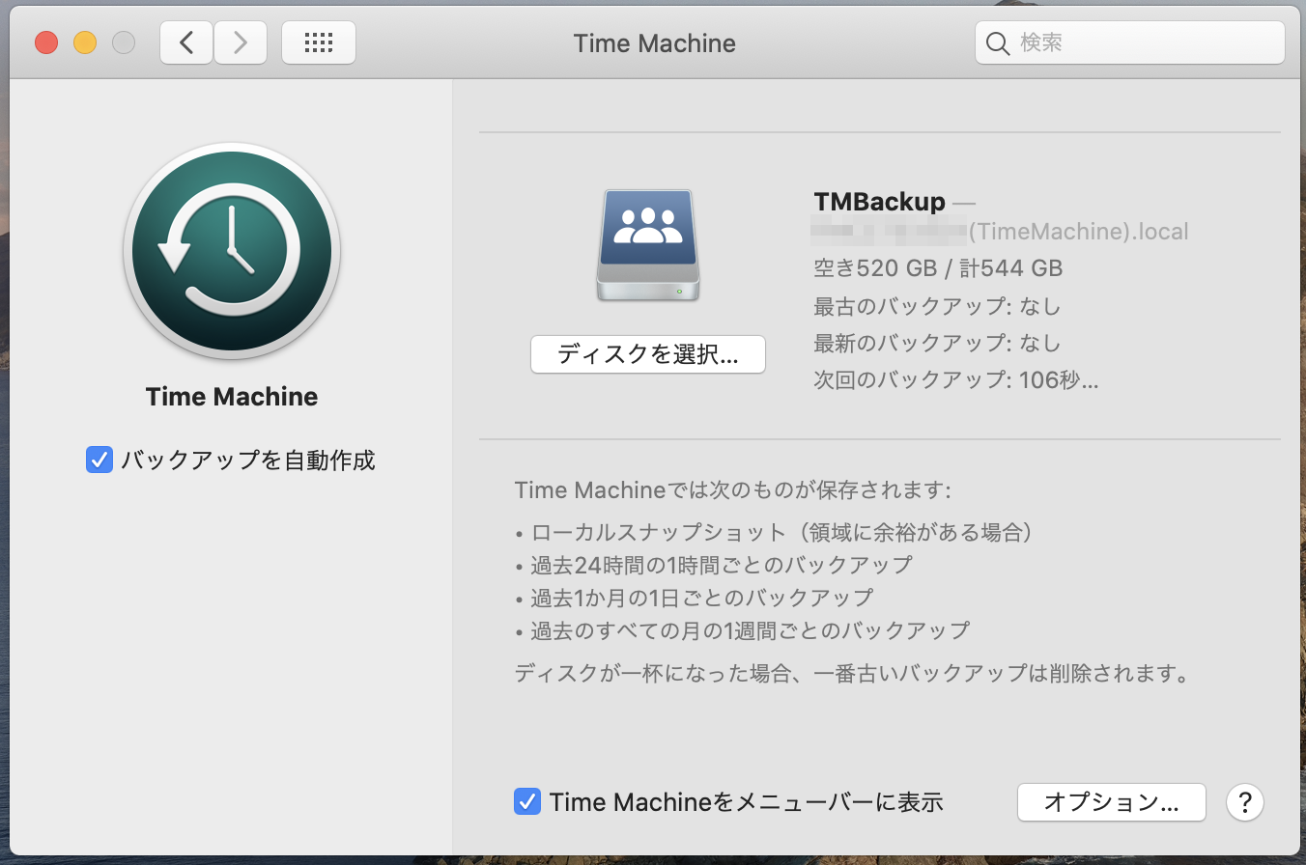Image resolution: width=1306 pixels, height=865 pixels.
Task: Go forward with the right chevron button
Action: tap(241, 42)
